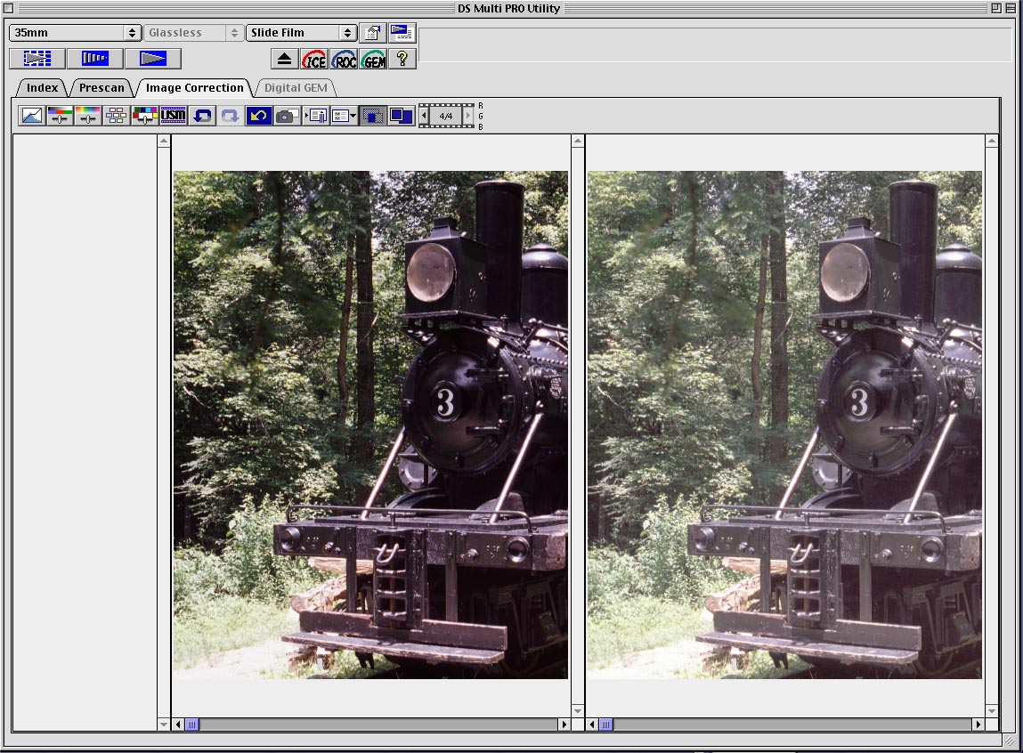Viewport: 1023px width, 753px height.
Task: Open the tone curve and histogram tool
Action: point(32,116)
